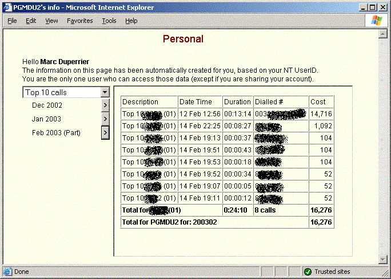
Task: Open the Tools menu
Action: pyautogui.click(x=109, y=21)
